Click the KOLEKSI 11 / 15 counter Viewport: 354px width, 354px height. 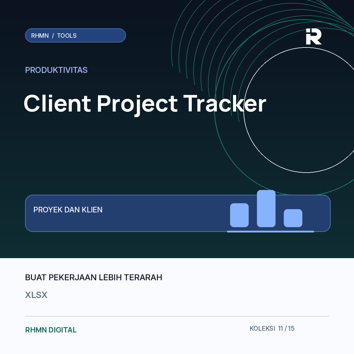[x=272, y=328]
